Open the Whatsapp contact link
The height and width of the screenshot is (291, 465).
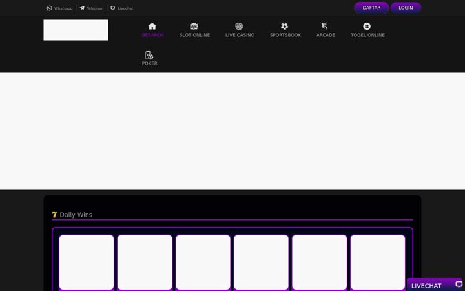pyautogui.click(x=59, y=8)
